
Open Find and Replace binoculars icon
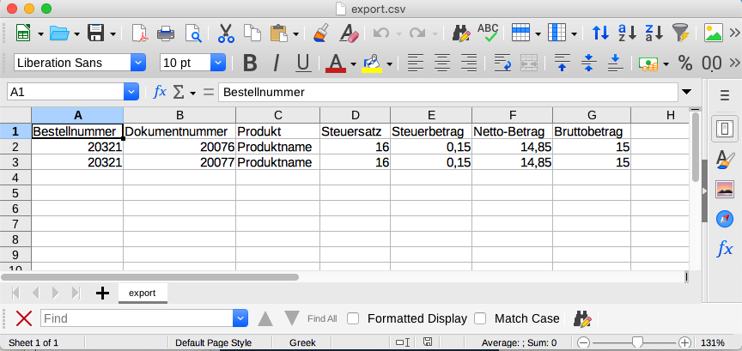click(461, 33)
